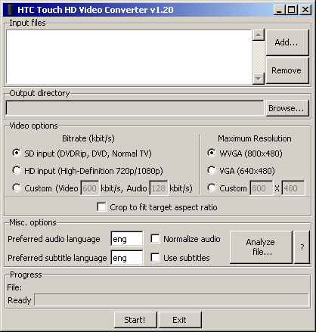Screen dimensions: 316x332
Task: Maximize the Video Converter window
Action: 292,10
